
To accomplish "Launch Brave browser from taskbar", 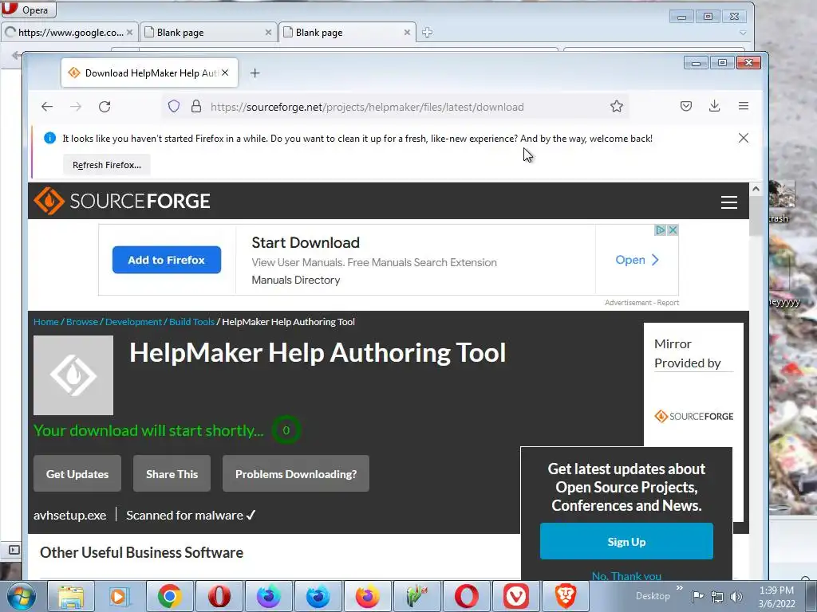I will tap(566, 596).
